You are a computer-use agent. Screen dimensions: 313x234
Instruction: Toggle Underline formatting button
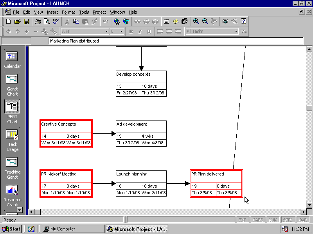coord(149,32)
